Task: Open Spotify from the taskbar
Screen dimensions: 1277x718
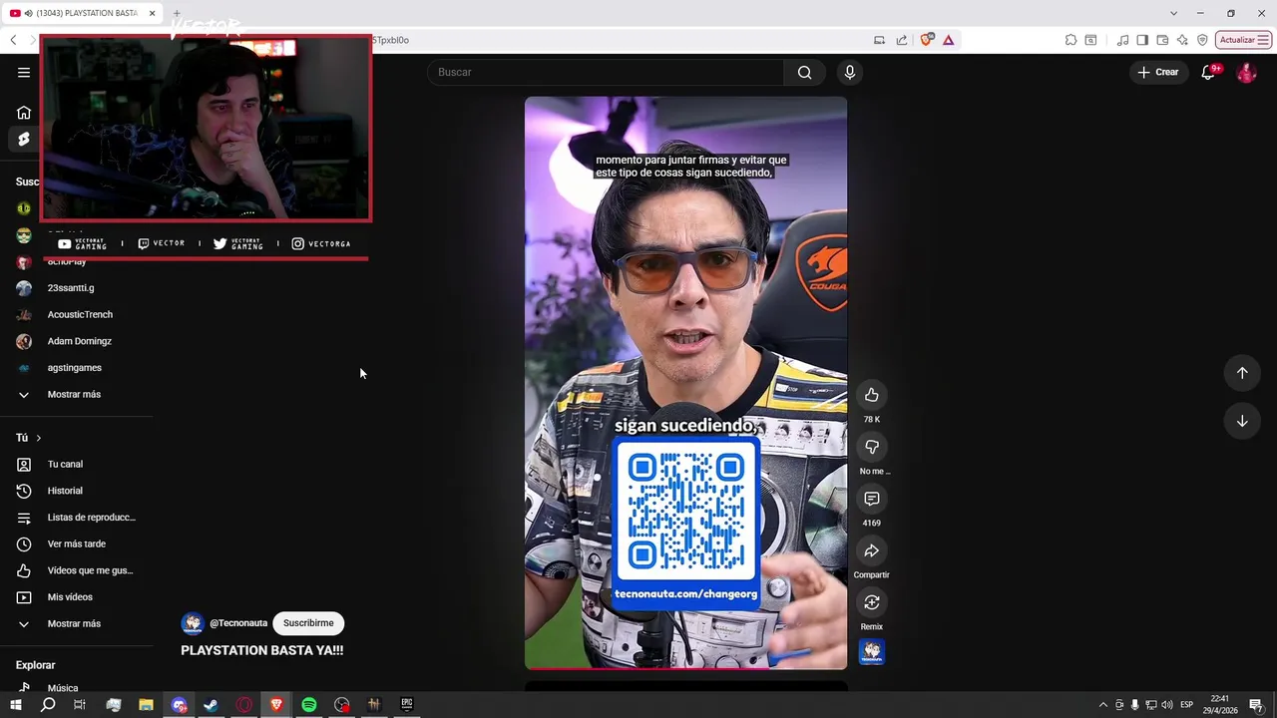Action: [309, 705]
